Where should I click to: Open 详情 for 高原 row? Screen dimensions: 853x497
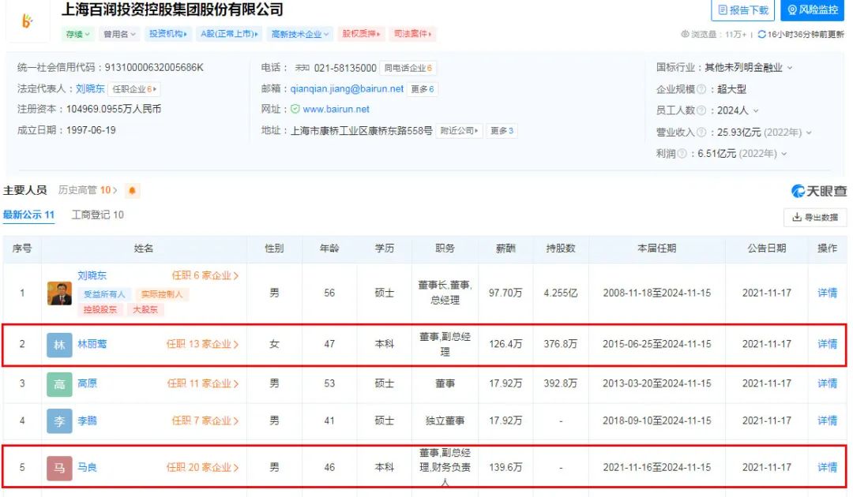(828, 383)
